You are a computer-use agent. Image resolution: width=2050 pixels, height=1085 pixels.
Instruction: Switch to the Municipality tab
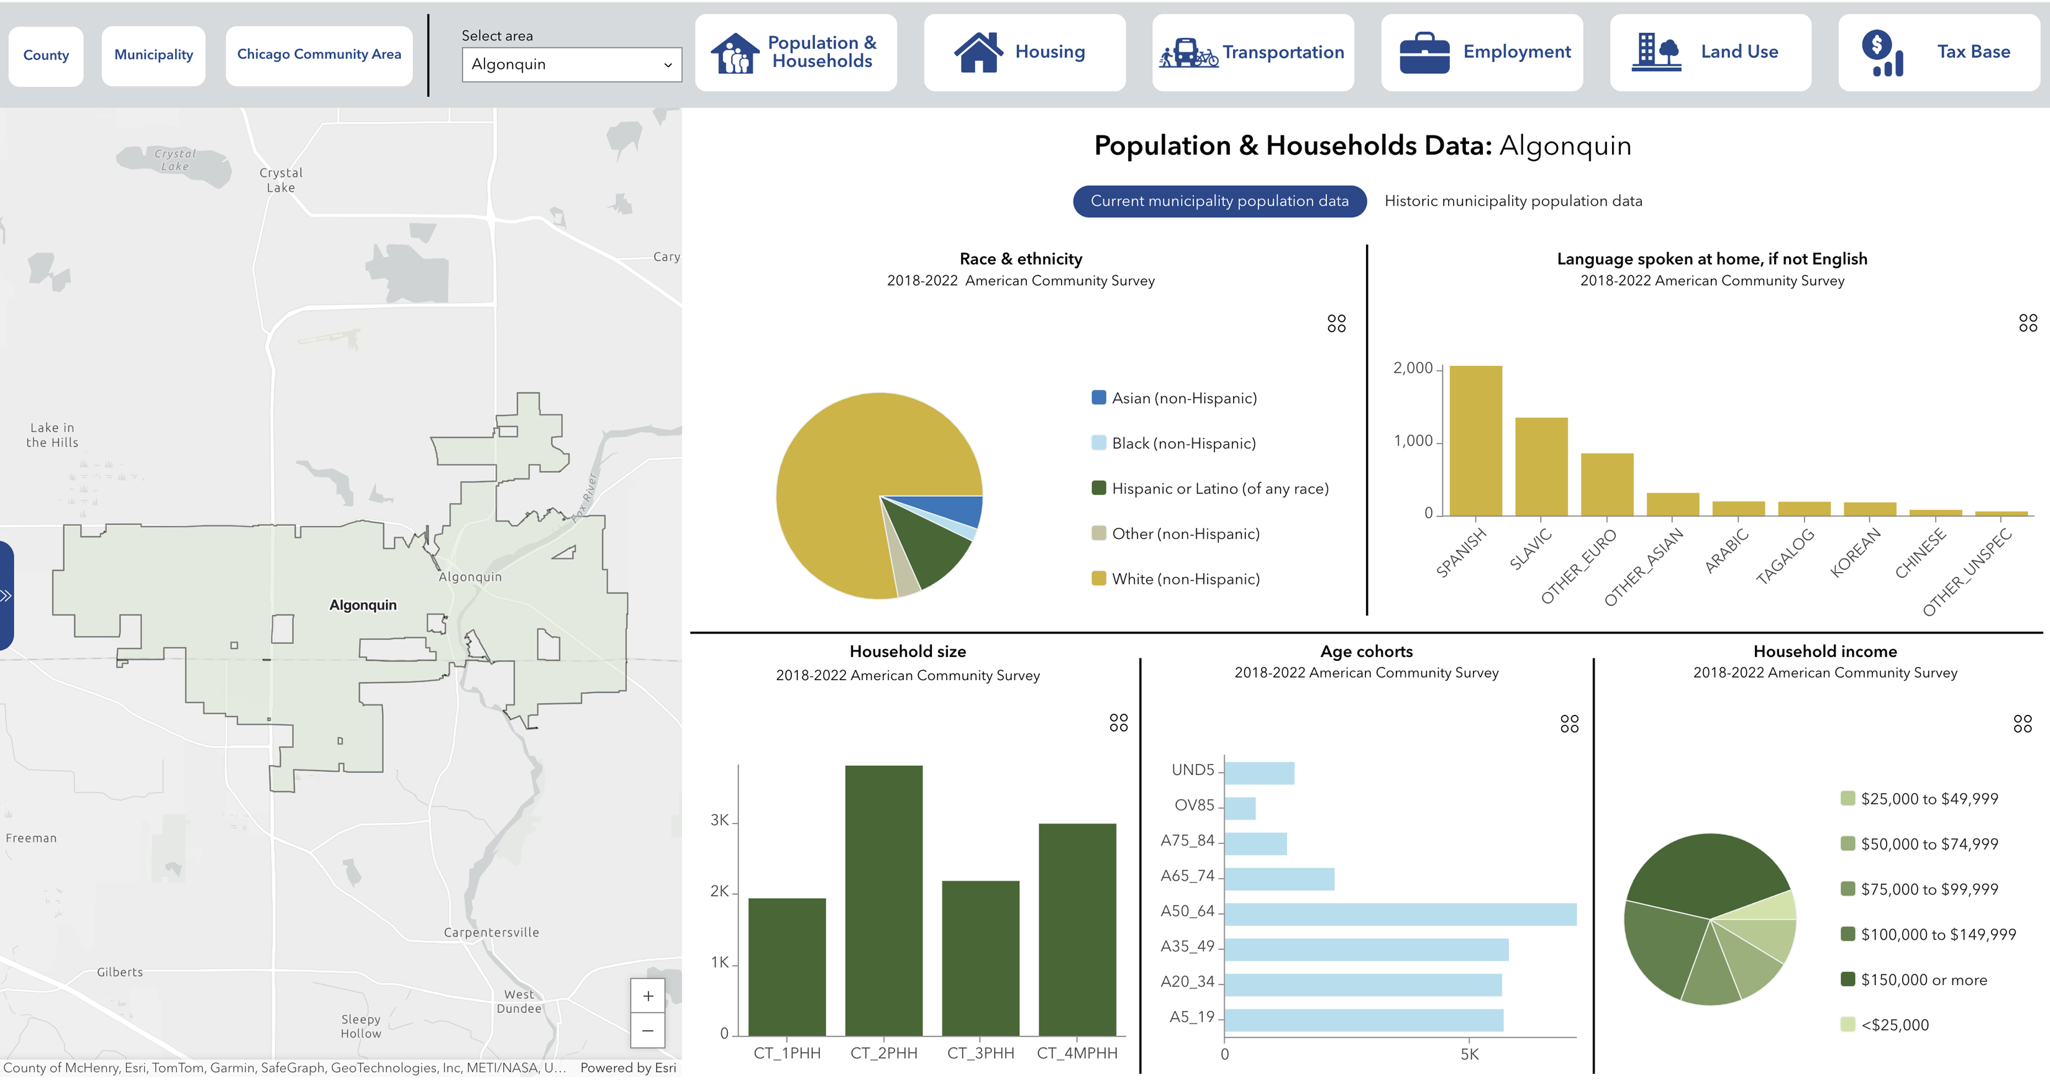pyautogui.click(x=153, y=55)
